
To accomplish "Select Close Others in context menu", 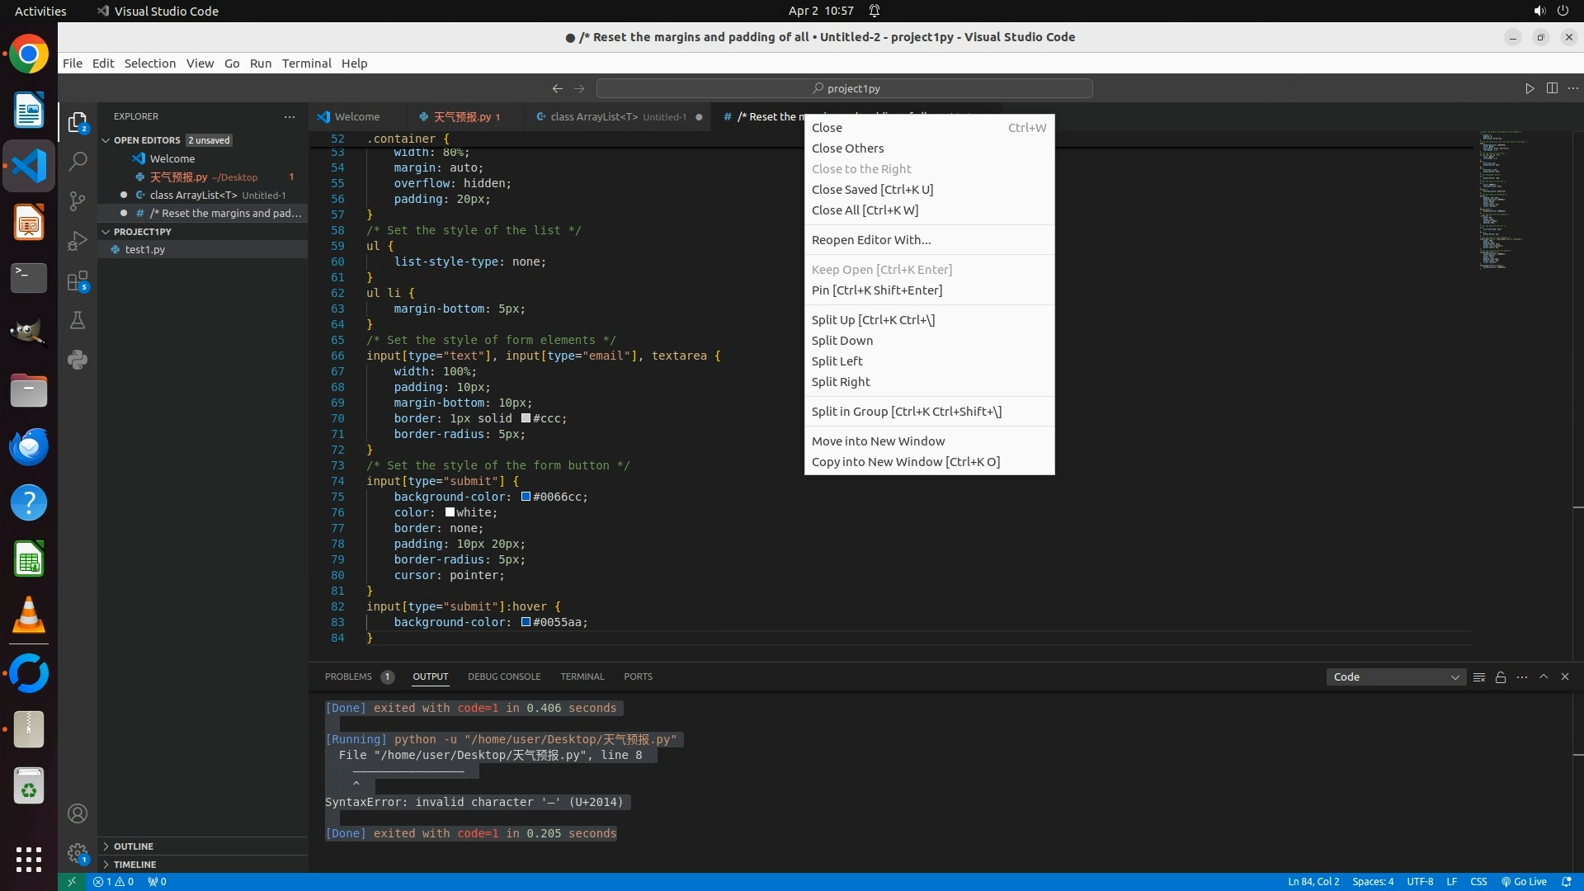I will point(847,148).
